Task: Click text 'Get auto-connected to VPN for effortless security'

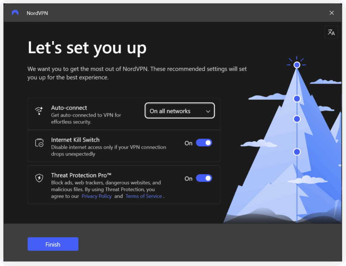Action: click(x=86, y=118)
